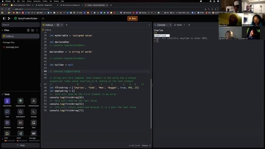The width and height of the screenshot is (265, 149).
Task: Create a new folder in Files
Action: (x=33, y=30)
